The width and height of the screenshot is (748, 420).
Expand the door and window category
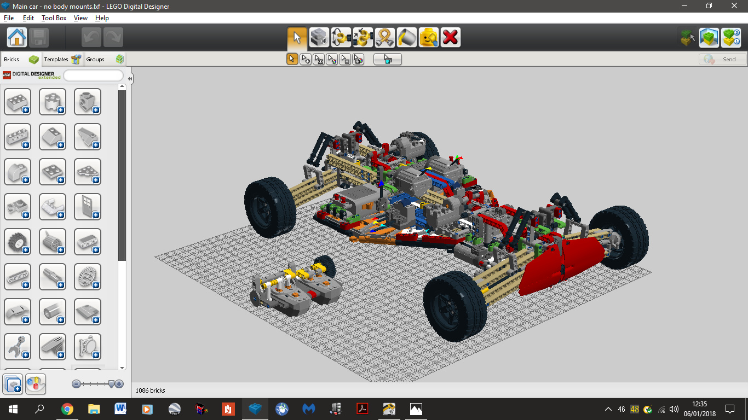pos(88,207)
